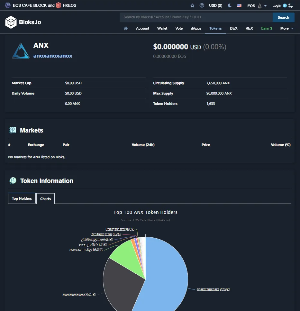
Task: Switch to the Top Holders tab
Action: click(22, 198)
